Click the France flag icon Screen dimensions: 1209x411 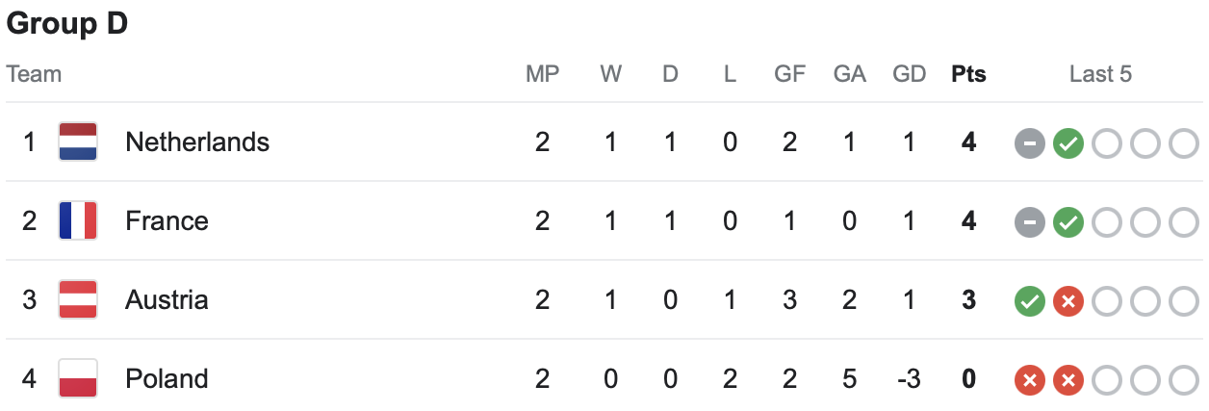tap(78, 221)
